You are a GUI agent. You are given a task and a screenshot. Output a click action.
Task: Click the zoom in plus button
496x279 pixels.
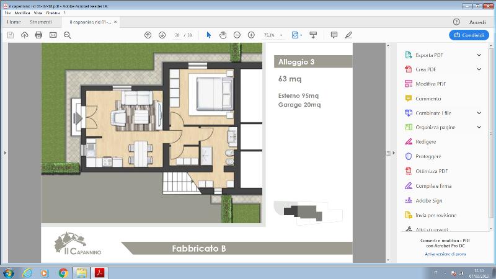click(x=251, y=35)
